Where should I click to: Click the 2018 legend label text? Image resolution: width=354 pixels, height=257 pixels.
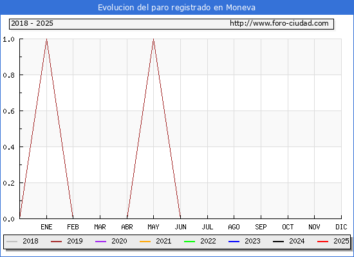30,241
